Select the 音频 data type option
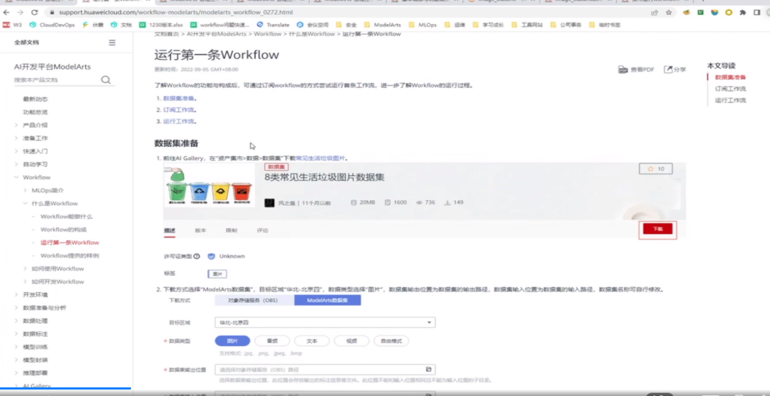 [x=272, y=341]
